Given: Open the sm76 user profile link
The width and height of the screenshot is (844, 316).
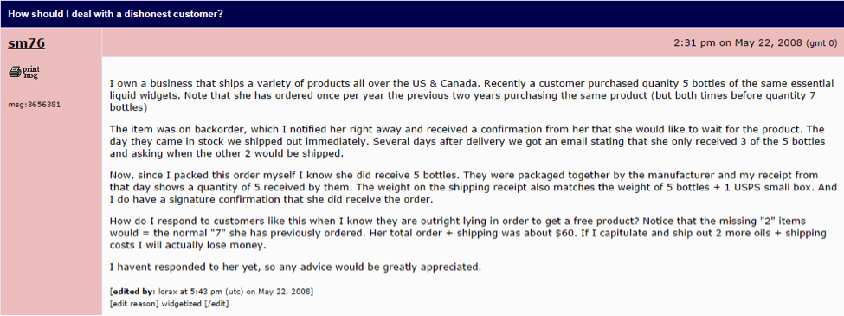Looking at the screenshot, I should pyautogui.click(x=26, y=43).
